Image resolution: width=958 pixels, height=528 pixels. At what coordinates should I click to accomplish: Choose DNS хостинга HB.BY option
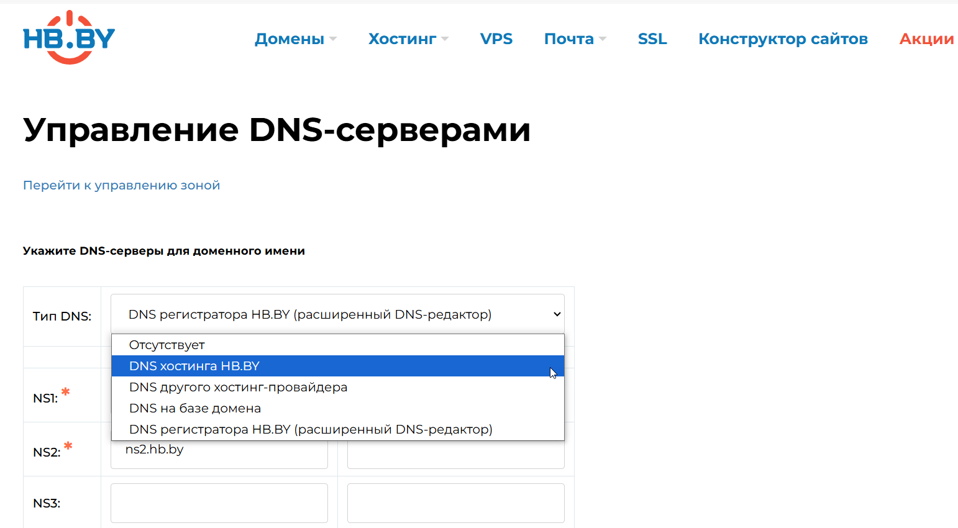click(x=194, y=366)
